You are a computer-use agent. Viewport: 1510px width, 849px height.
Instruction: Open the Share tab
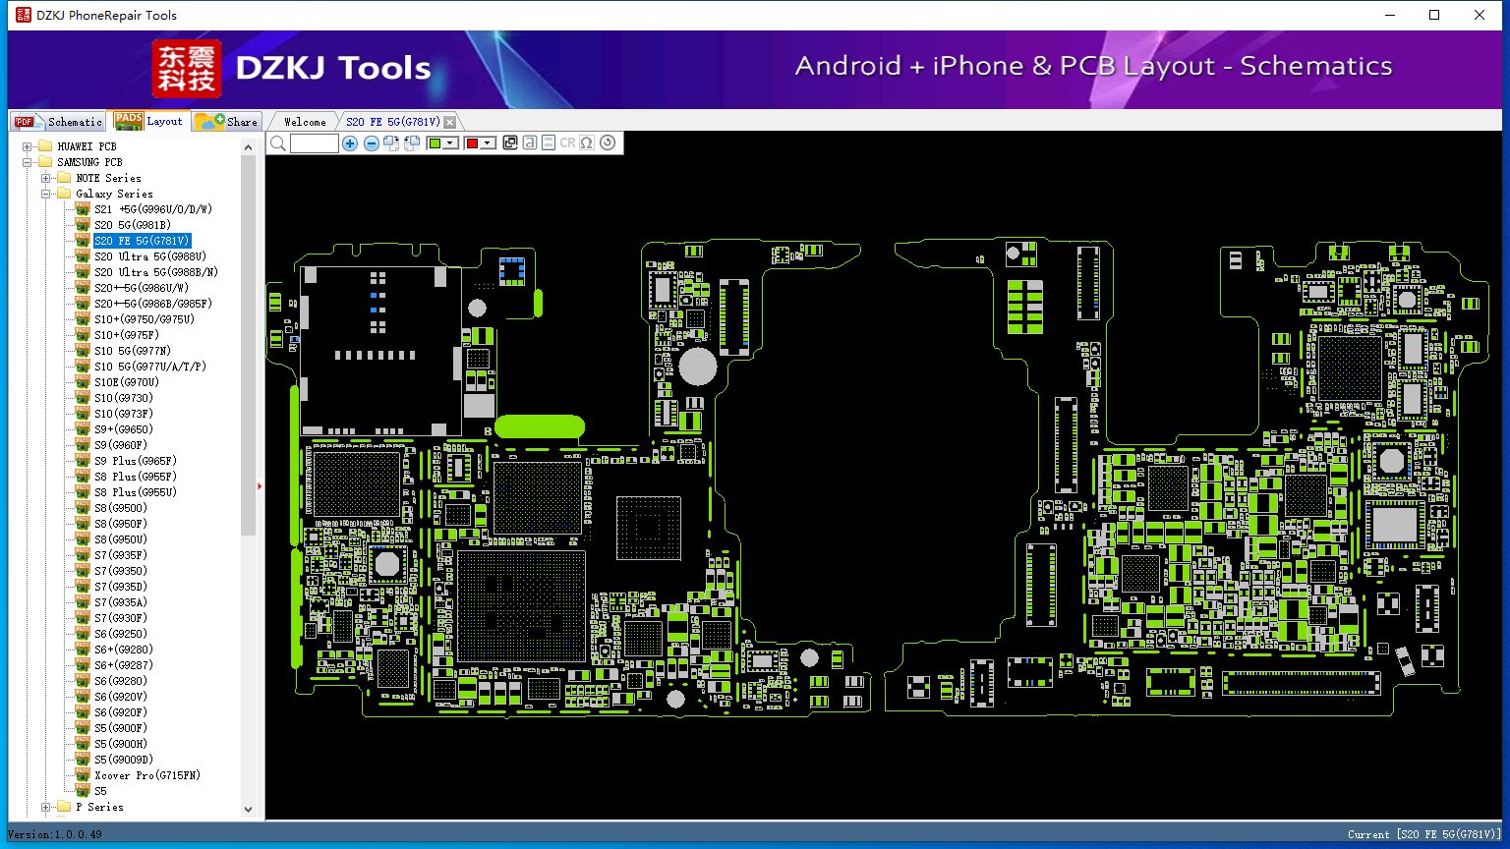(226, 121)
